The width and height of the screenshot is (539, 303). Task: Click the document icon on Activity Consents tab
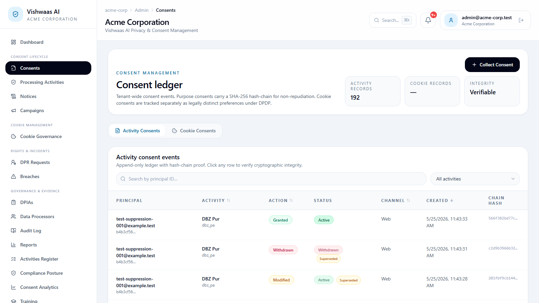click(x=118, y=131)
